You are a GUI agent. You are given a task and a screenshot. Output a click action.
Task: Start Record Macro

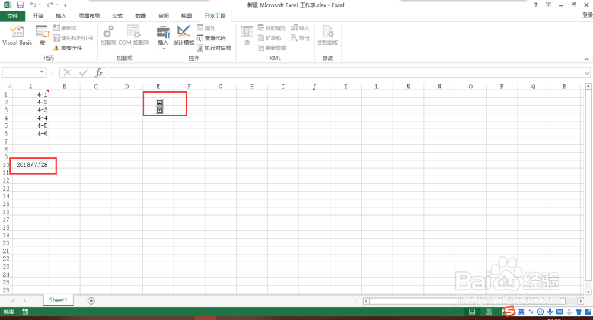pos(65,28)
